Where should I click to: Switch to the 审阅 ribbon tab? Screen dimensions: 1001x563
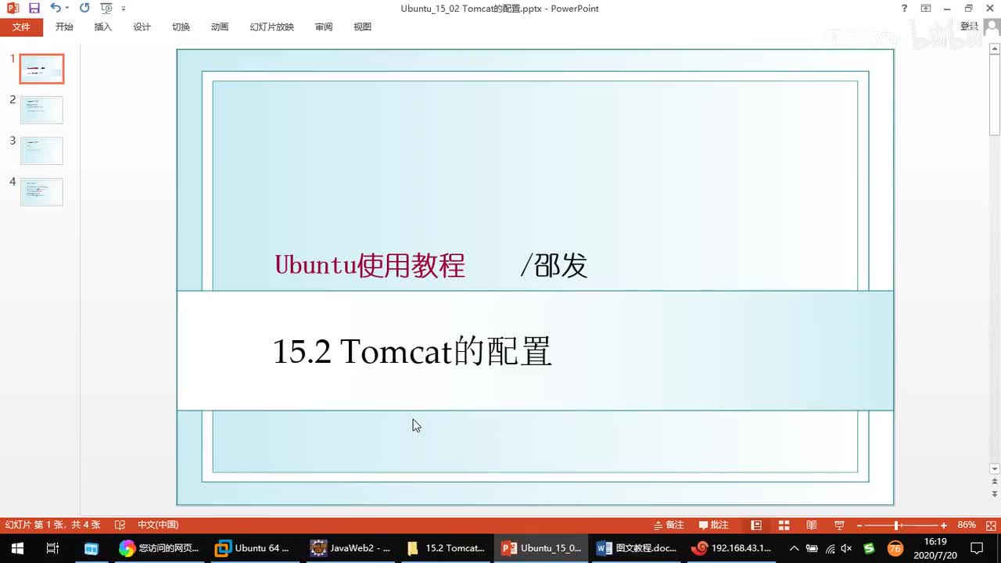pos(324,27)
